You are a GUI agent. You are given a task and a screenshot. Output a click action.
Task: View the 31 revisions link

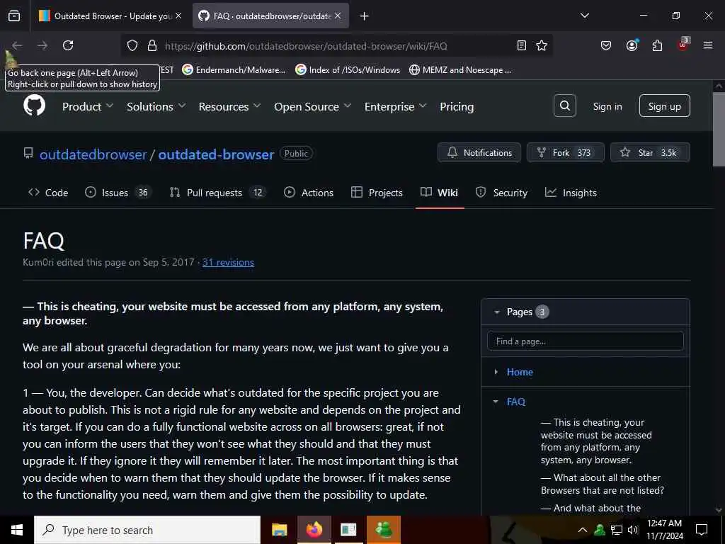point(228,262)
